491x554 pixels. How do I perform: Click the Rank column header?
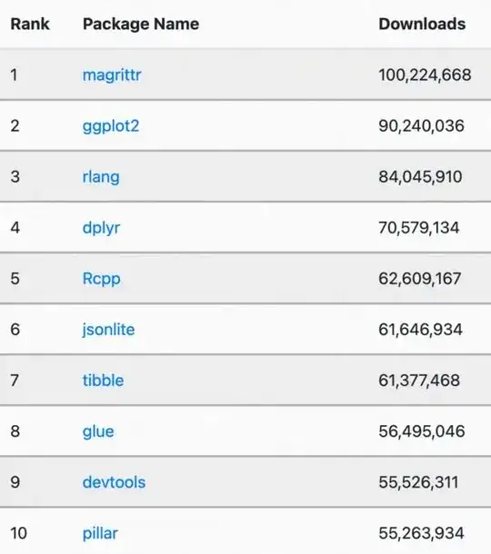30,24
